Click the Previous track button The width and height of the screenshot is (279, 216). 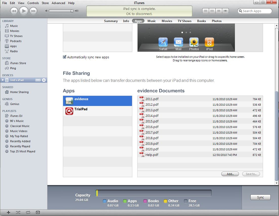[x=14, y=11]
